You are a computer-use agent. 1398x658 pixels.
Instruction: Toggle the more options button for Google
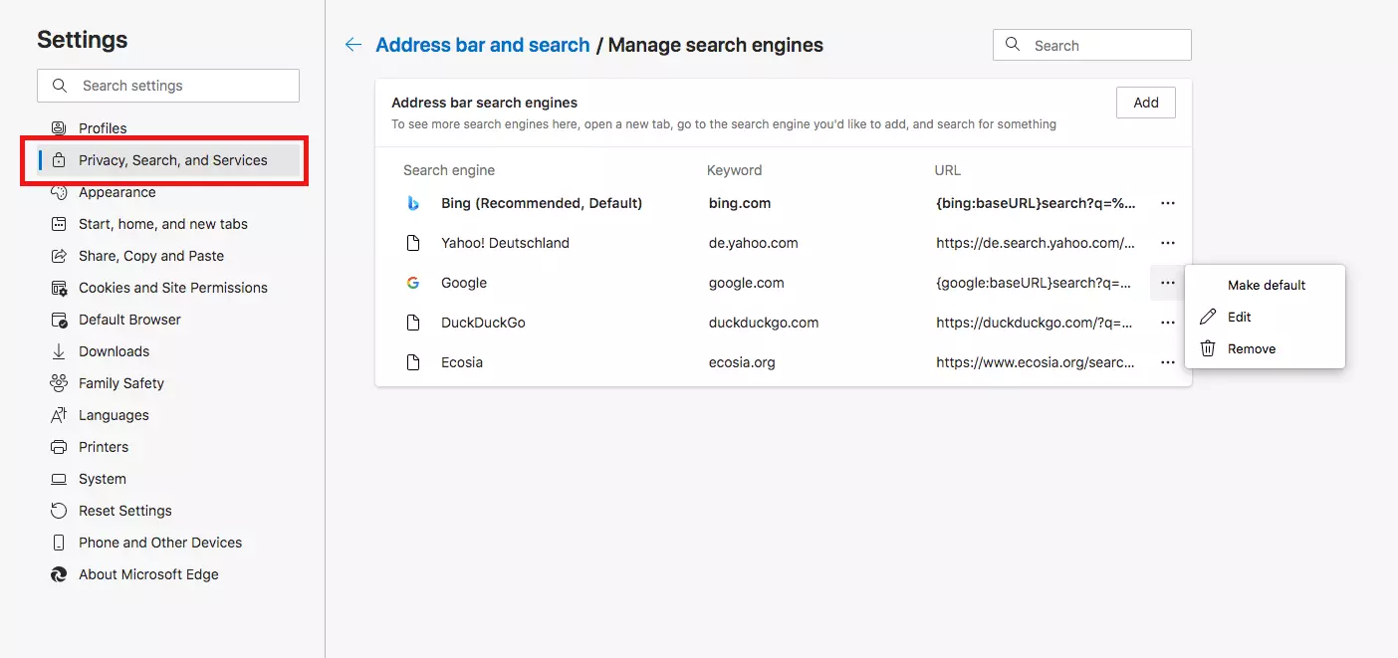1168,283
